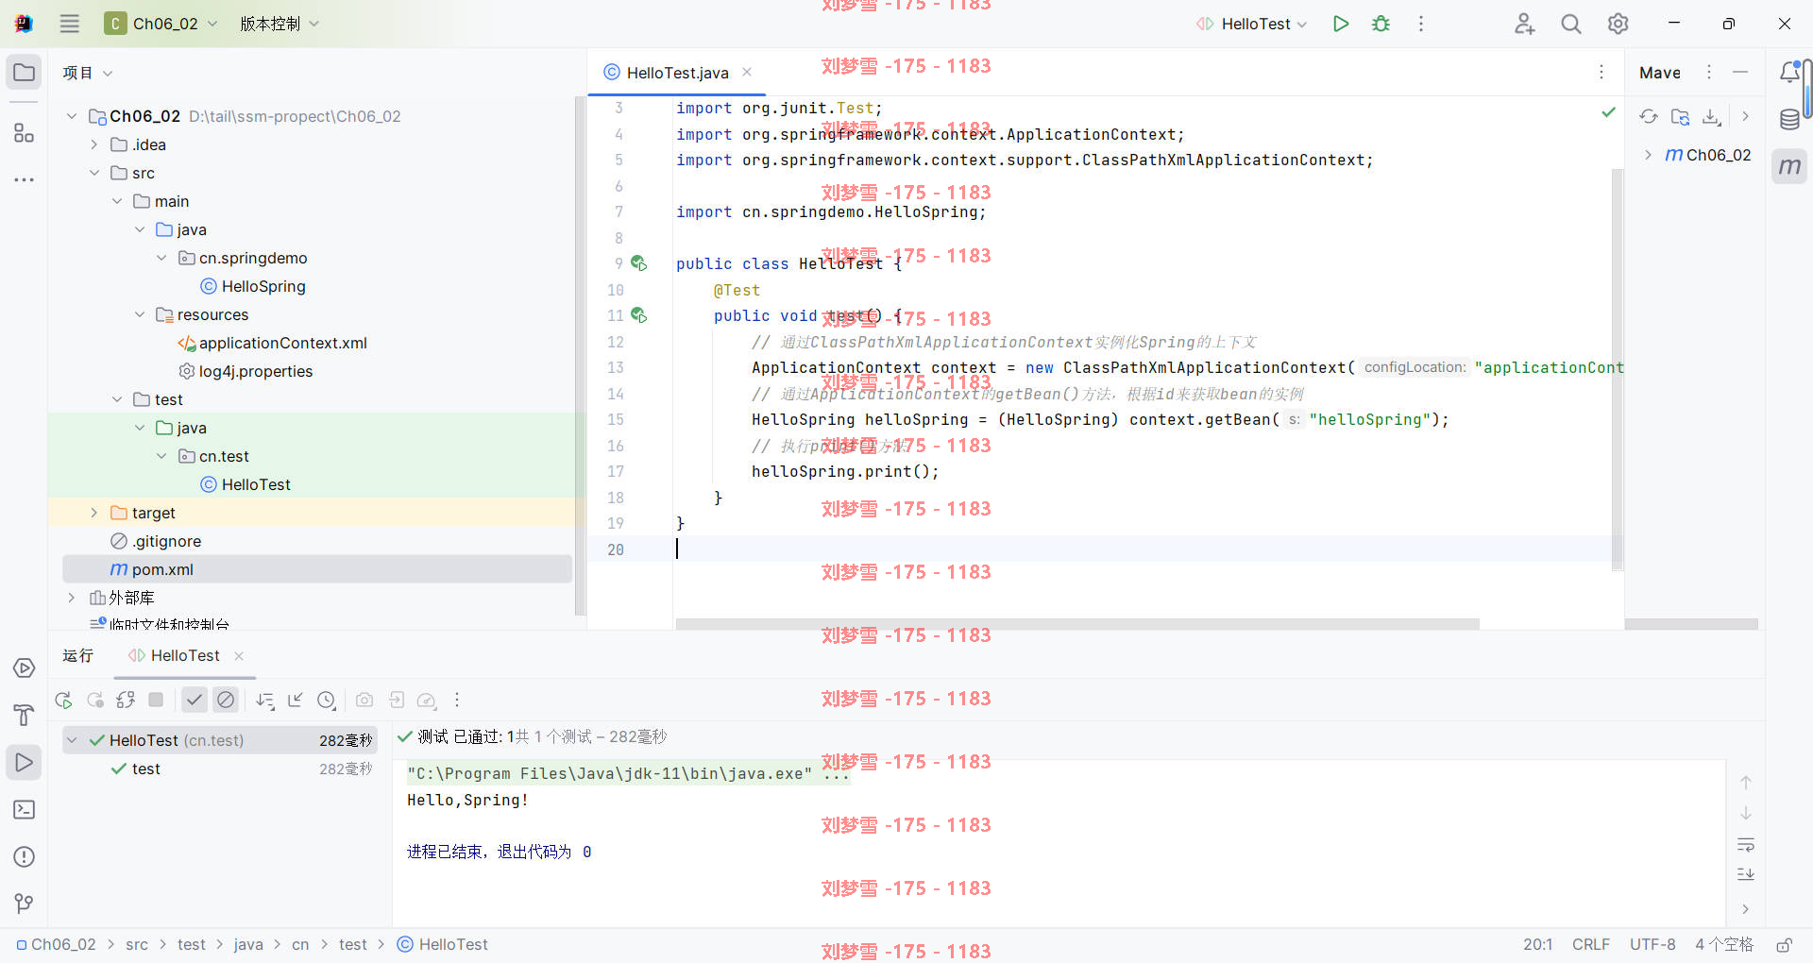Click the 20:1 cursor position indicator
This screenshot has height=963, width=1813.
[1537, 945]
